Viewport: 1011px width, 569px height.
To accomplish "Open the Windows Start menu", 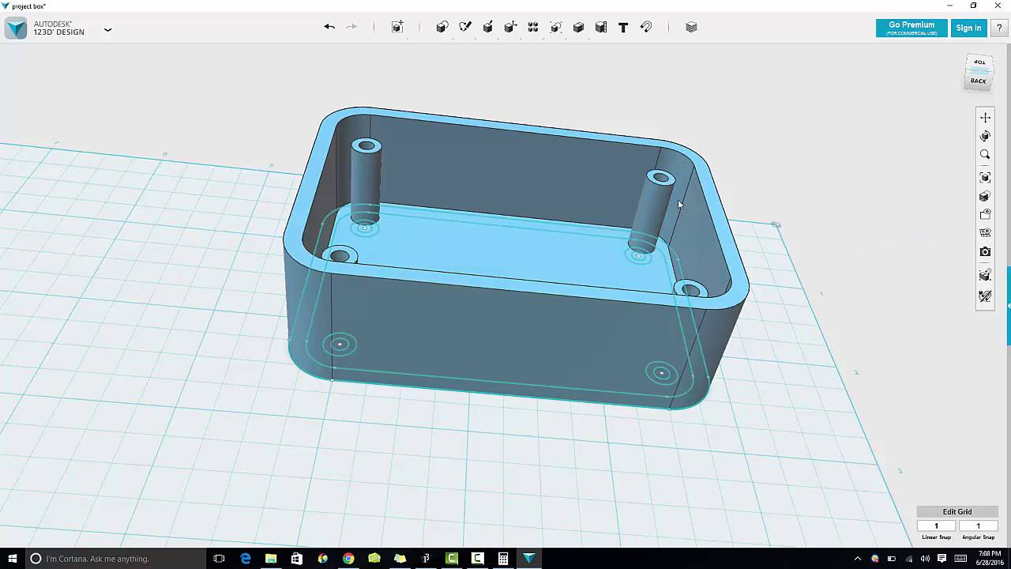I will 12,559.
